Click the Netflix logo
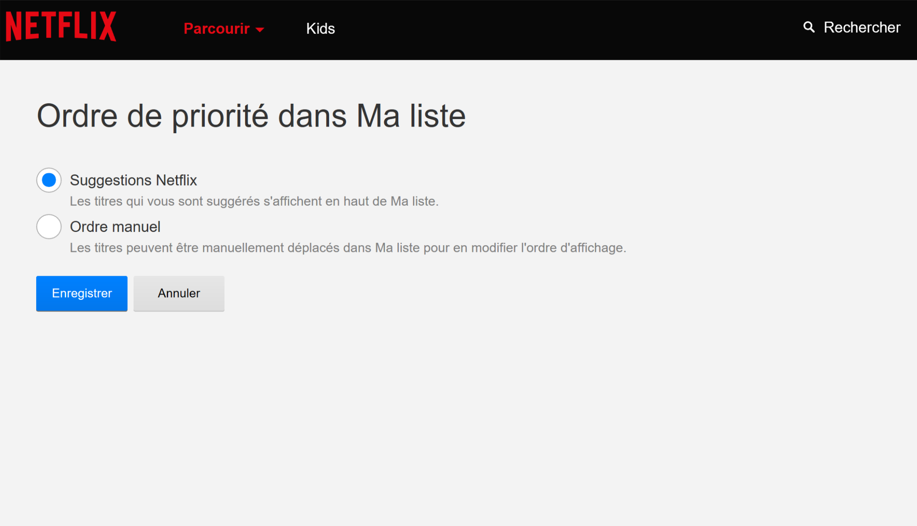The image size is (917, 526). point(61,27)
